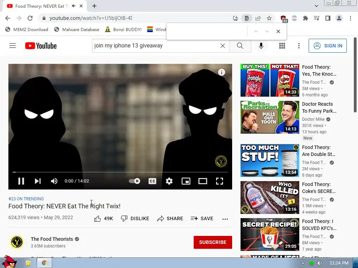
Task: Search with your voice microphone
Action: point(261,46)
